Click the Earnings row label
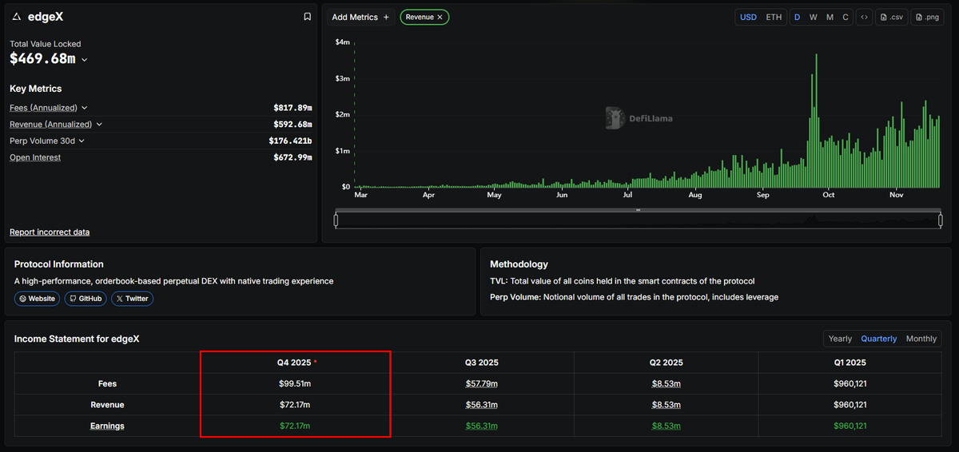 pos(107,426)
